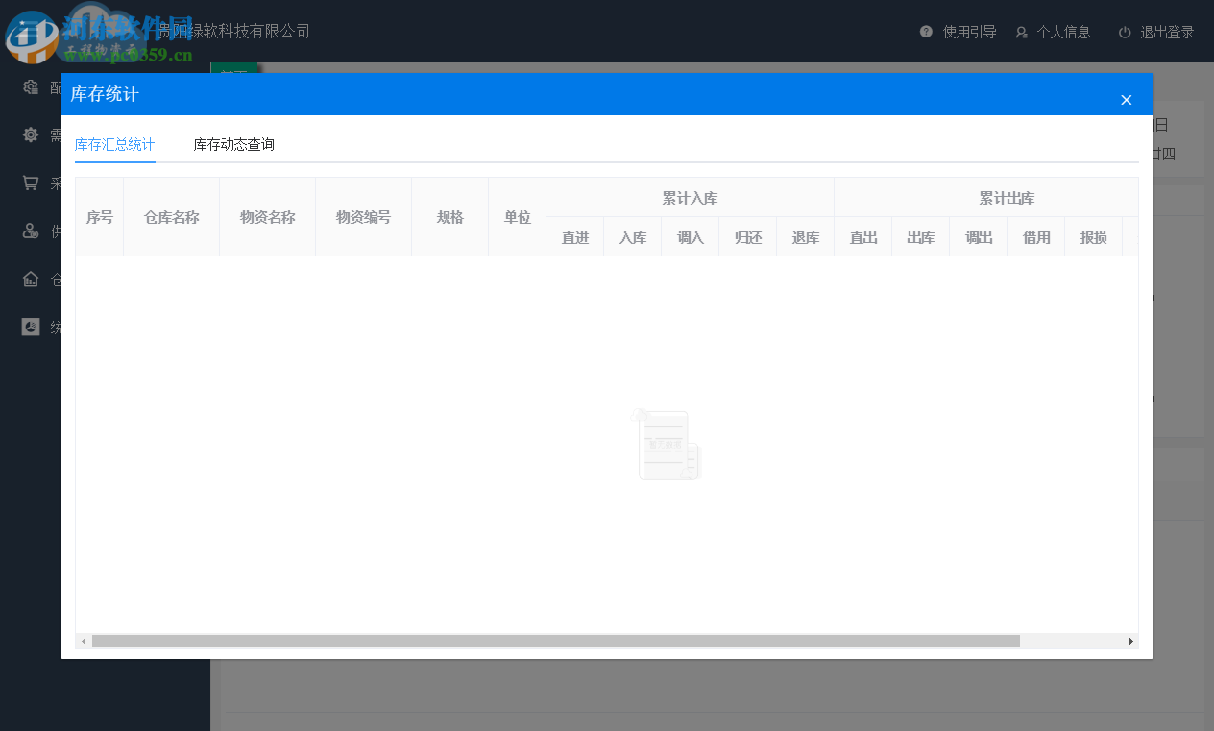Switch to the 库存动态查询 tab
1214x731 pixels.
tap(233, 144)
